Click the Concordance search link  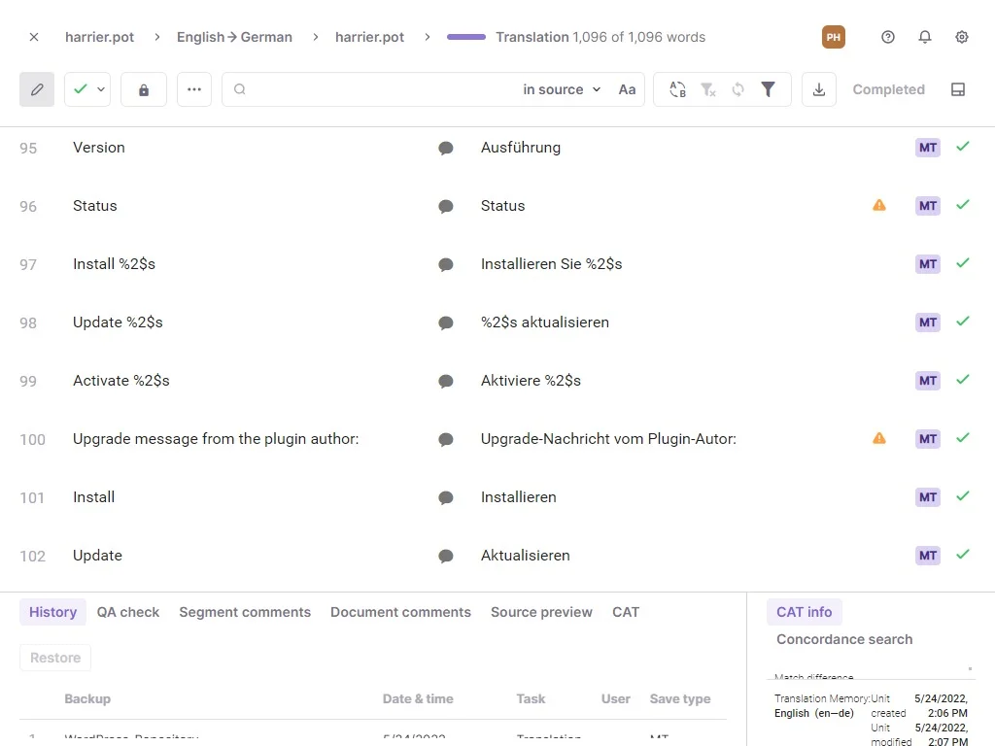[x=844, y=639]
